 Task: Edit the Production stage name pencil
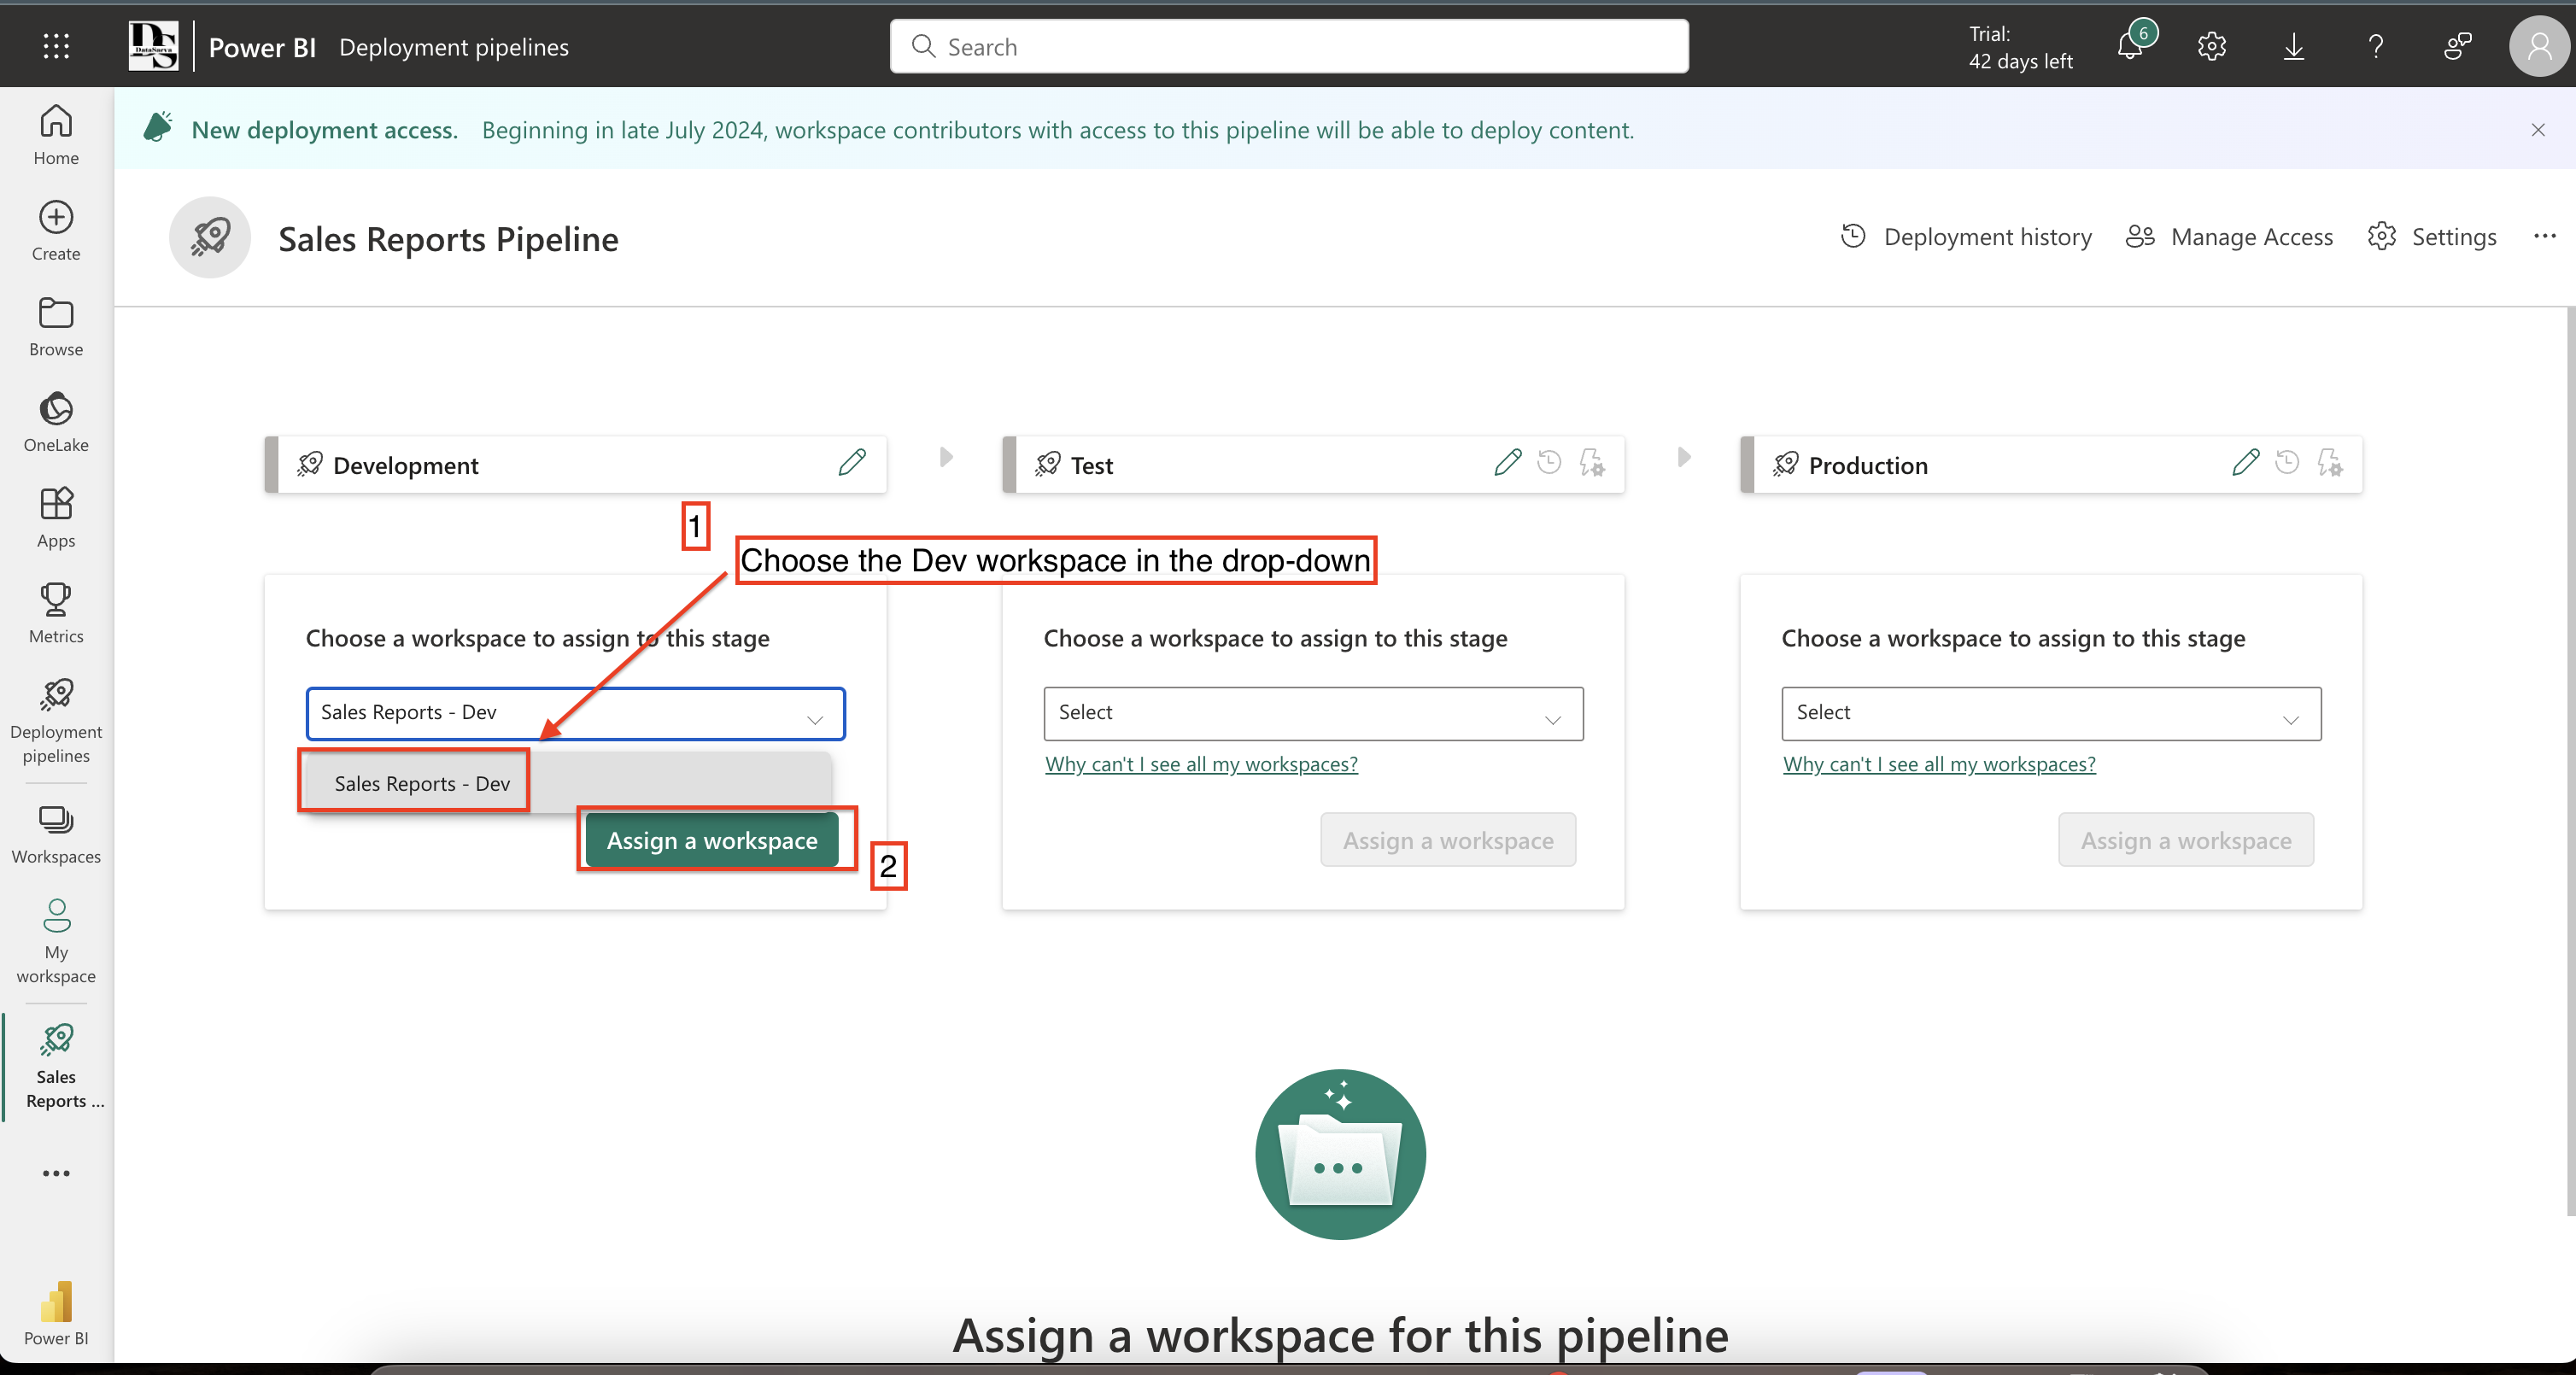(2245, 463)
